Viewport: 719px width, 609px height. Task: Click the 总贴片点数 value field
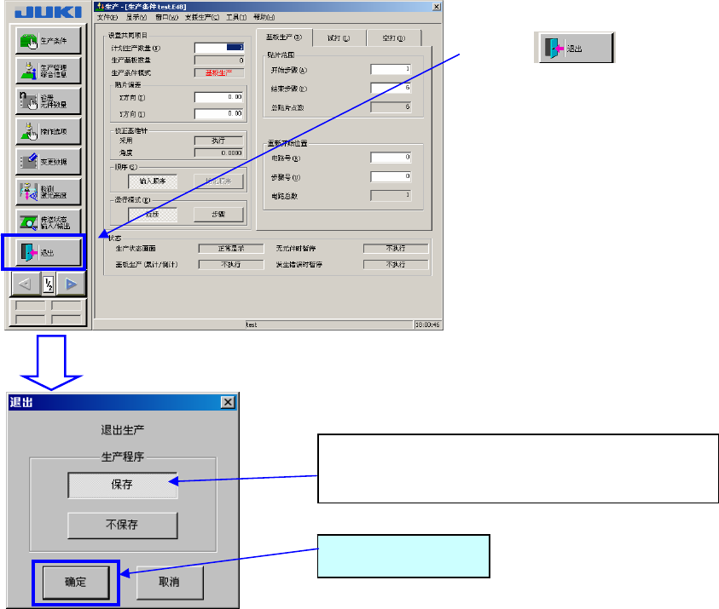[x=391, y=107]
